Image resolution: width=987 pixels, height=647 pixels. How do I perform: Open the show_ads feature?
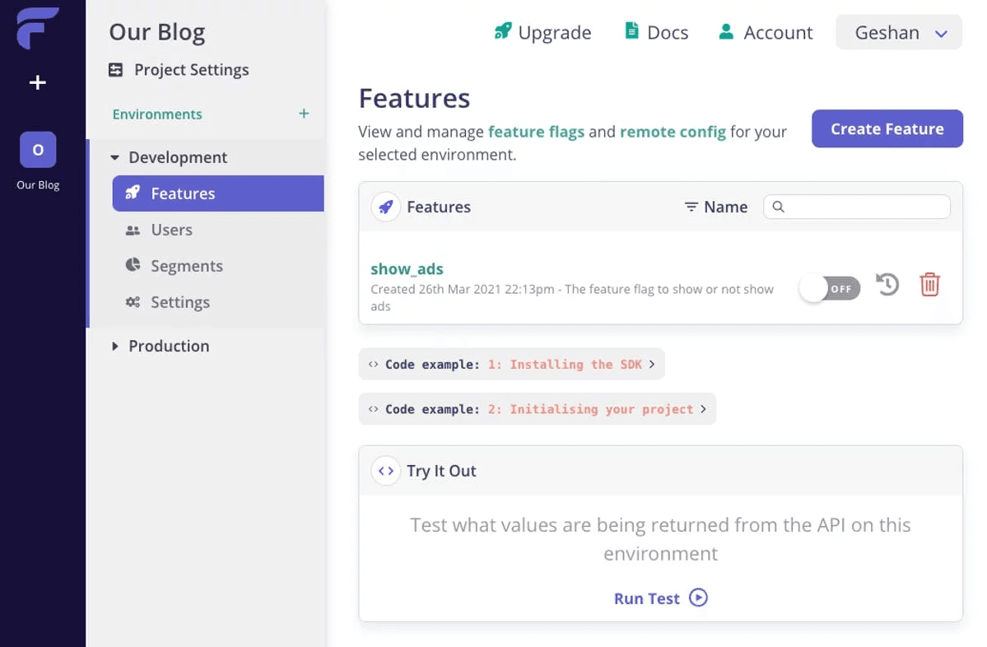point(407,269)
